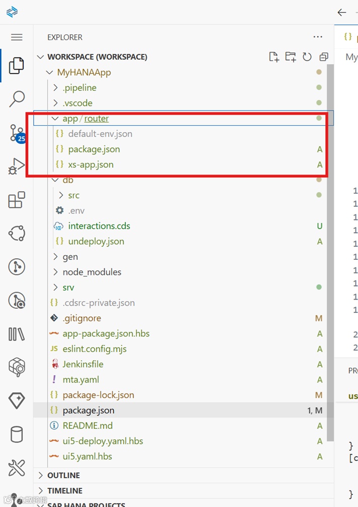Expand the OUTLINE section
Viewport: 358px width, 507px height.
[x=41, y=475]
